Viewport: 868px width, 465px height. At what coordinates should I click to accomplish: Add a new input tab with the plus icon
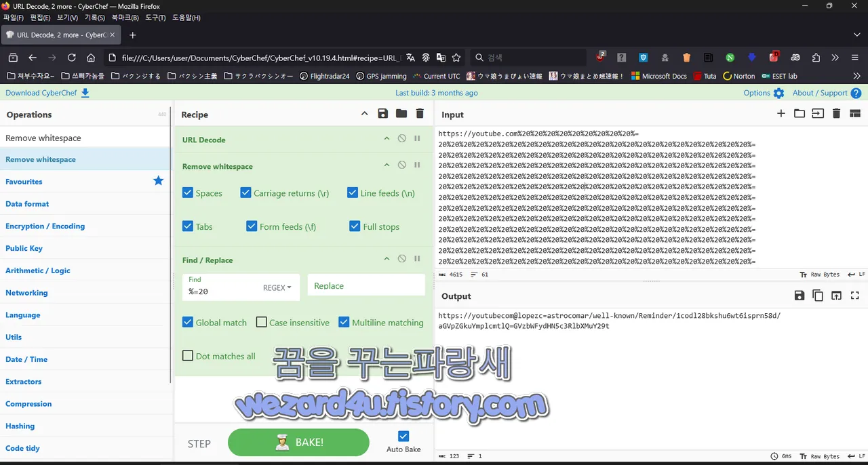tap(781, 114)
